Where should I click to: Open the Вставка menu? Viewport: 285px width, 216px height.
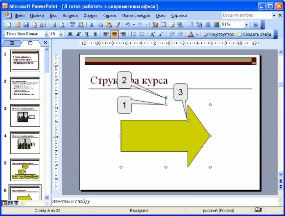pos(70,16)
